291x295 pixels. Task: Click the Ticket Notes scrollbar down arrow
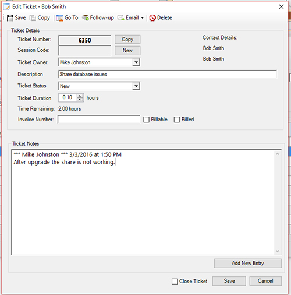click(278, 251)
